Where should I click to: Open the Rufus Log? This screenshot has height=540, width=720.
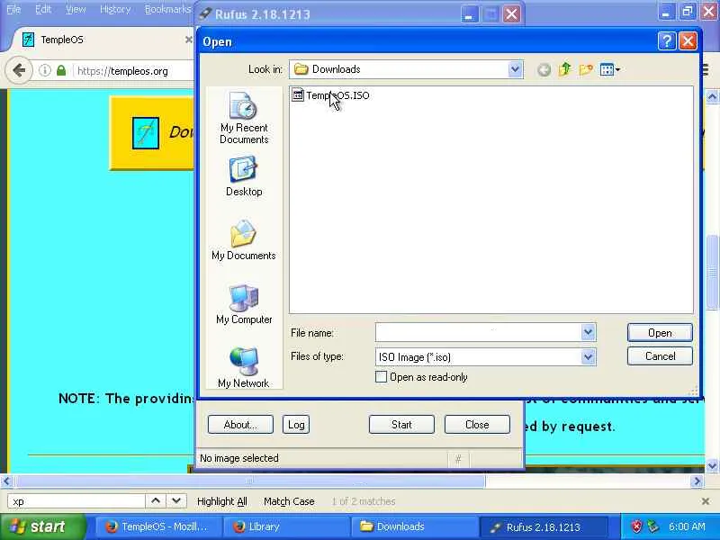[296, 424]
